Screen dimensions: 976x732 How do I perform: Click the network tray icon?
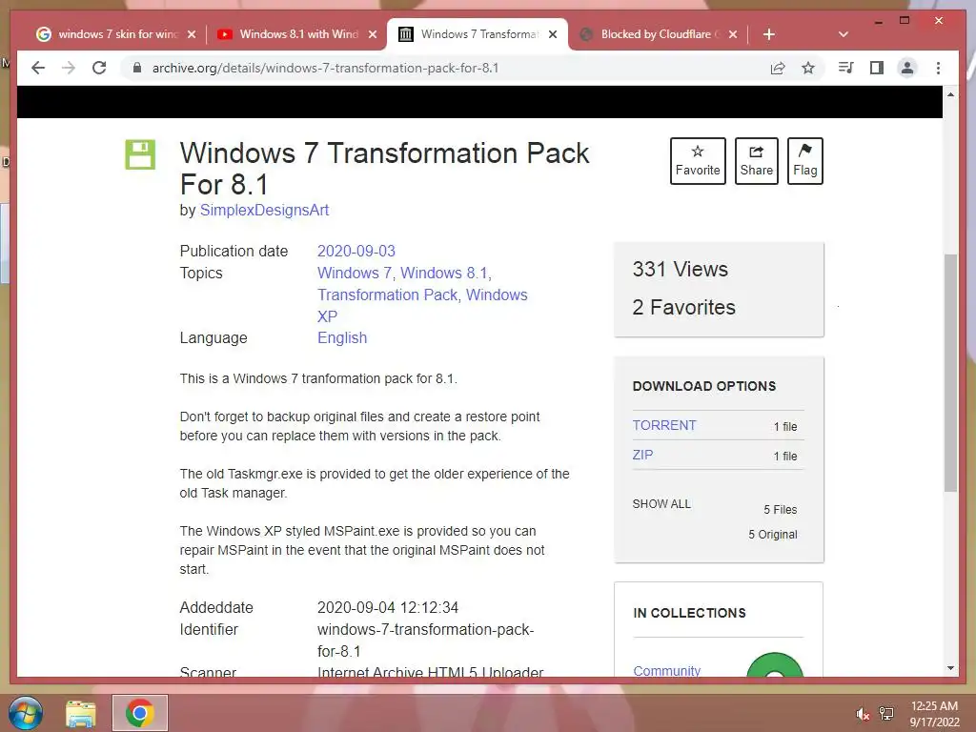(885, 714)
